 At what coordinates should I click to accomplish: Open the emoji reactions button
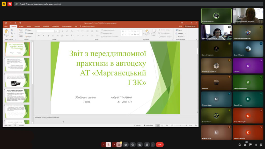point(133,145)
